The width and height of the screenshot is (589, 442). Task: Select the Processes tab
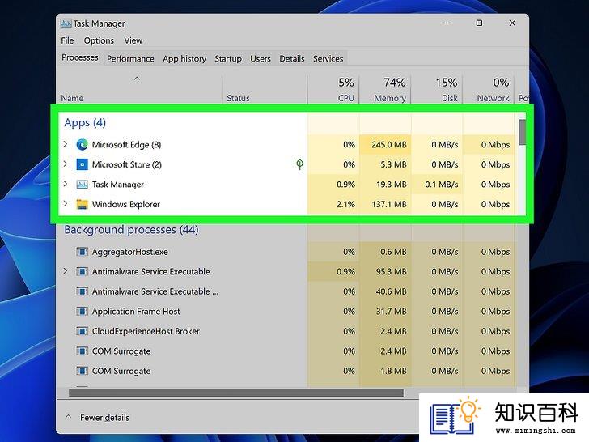[x=80, y=57]
